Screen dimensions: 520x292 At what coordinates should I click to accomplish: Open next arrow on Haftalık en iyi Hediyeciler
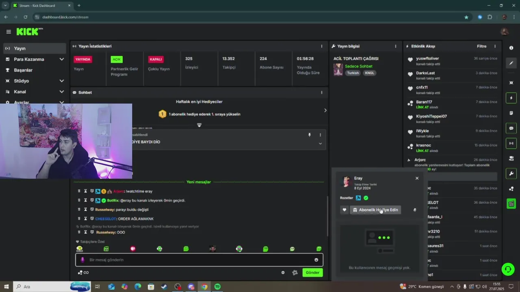tap(325, 110)
